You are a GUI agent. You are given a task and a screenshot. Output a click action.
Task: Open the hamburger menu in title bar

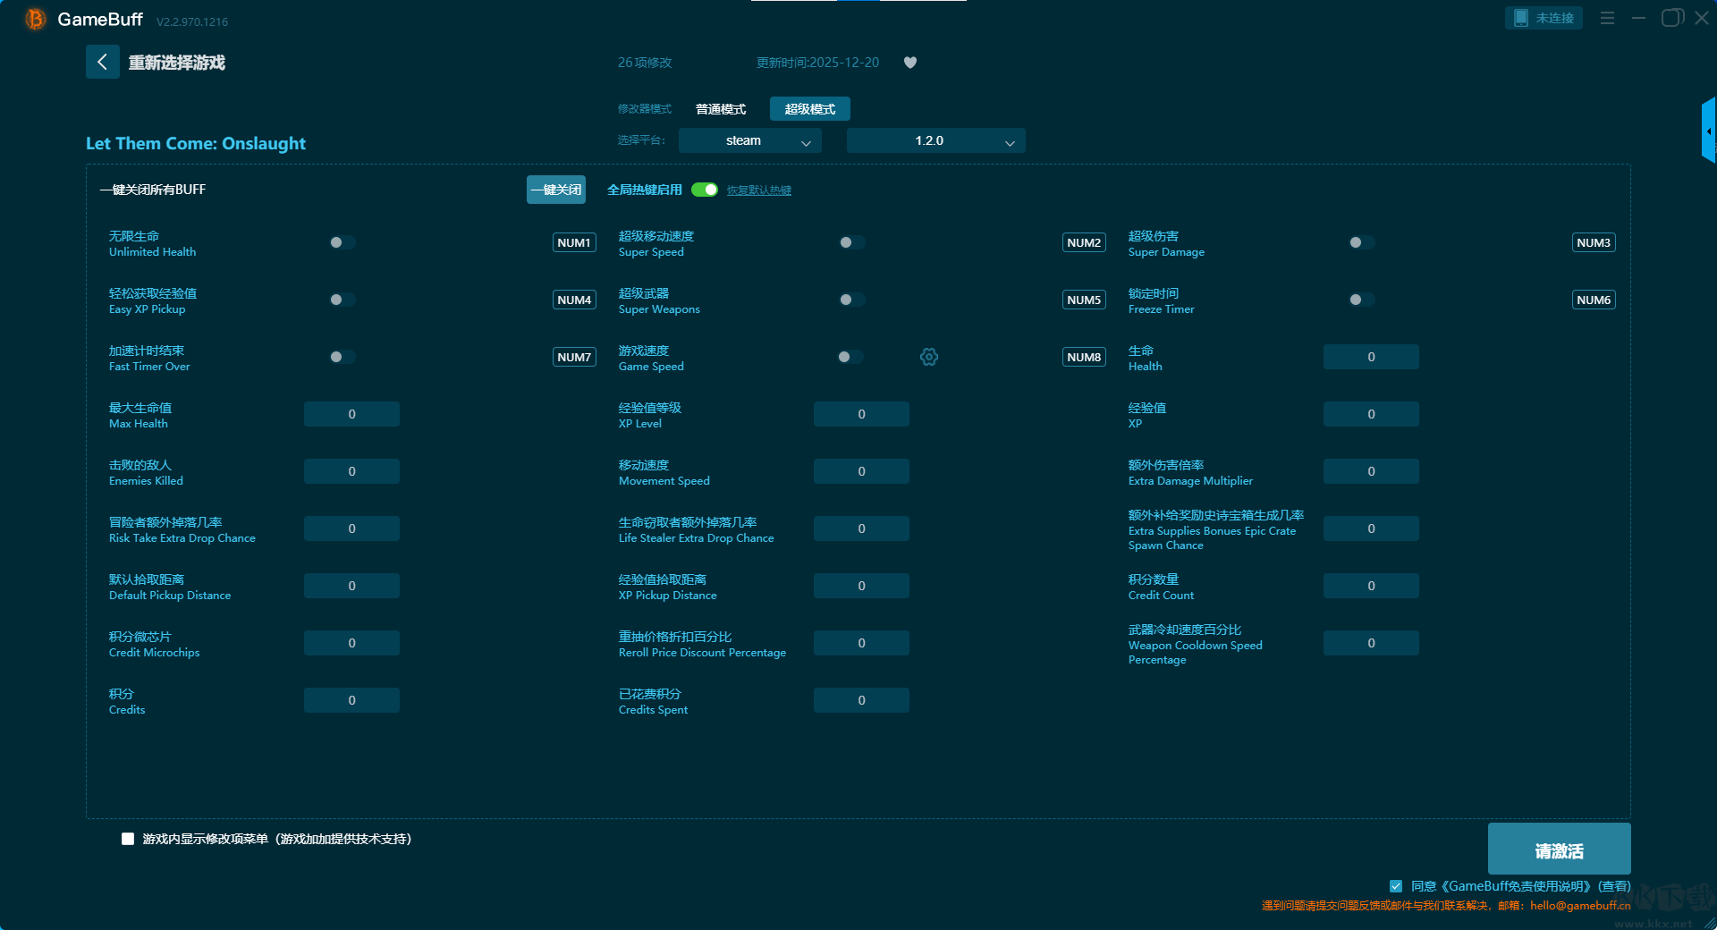coord(1607,18)
